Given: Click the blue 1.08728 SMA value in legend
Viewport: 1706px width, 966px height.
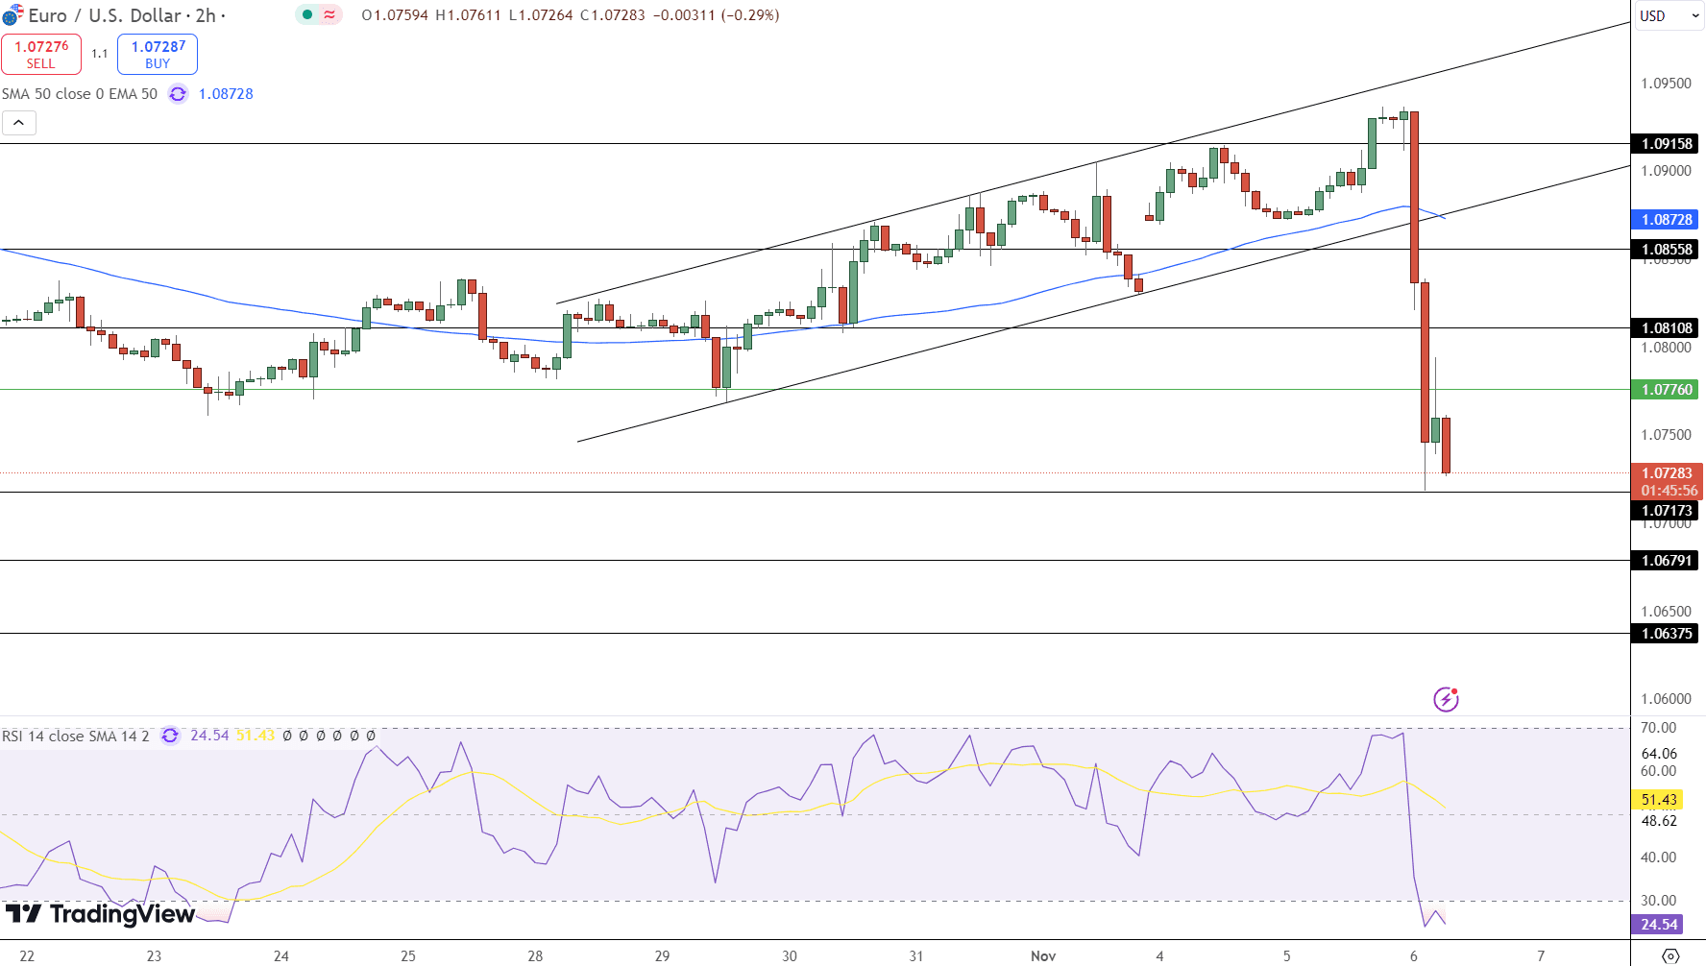Looking at the screenshot, I should (x=226, y=94).
